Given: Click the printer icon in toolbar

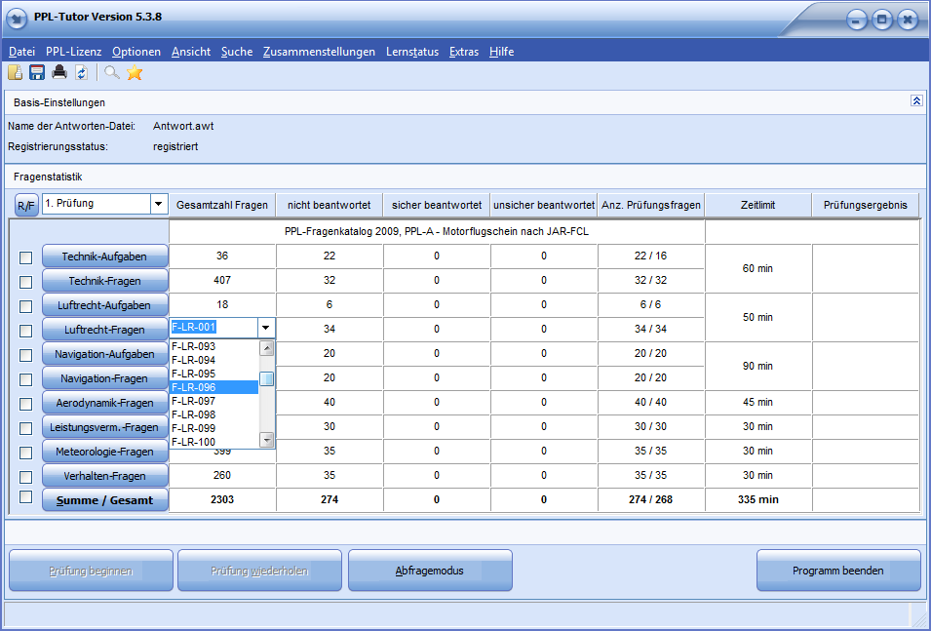Looking at the screenshot, I should [x=59, y=72].
